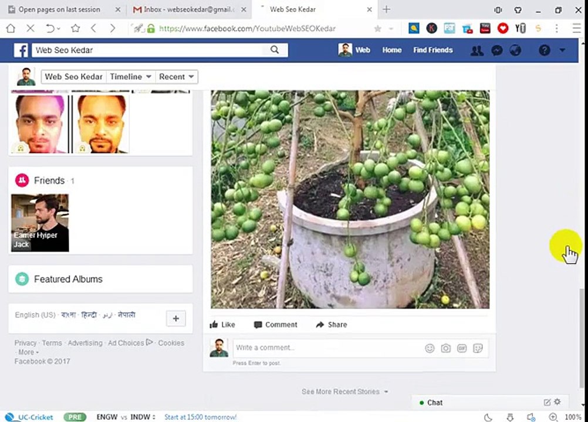
Task: Stop page loading with the X icon
Action: (x=31, y=29)
